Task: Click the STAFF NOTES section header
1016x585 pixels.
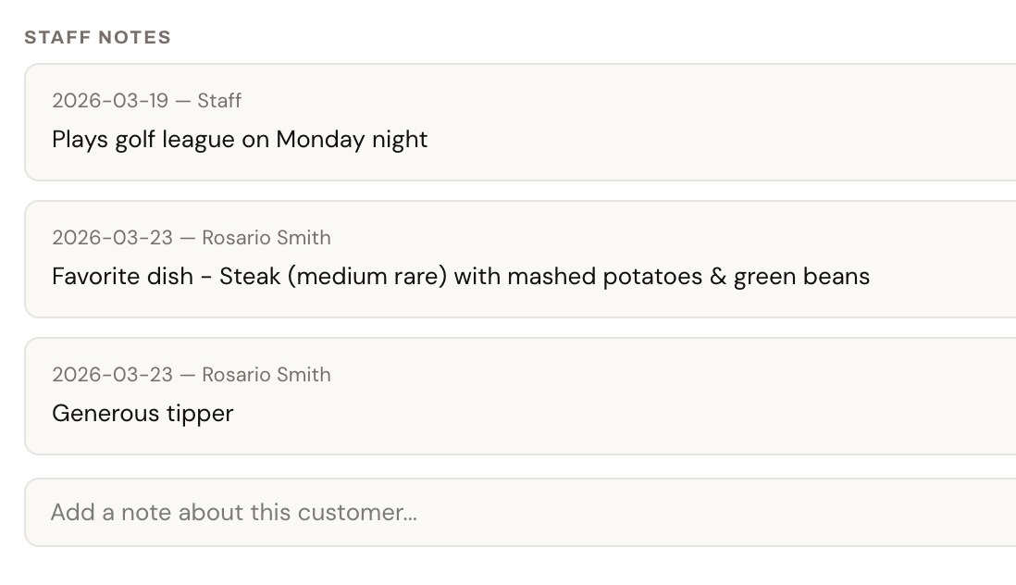Action: [99, 37]
